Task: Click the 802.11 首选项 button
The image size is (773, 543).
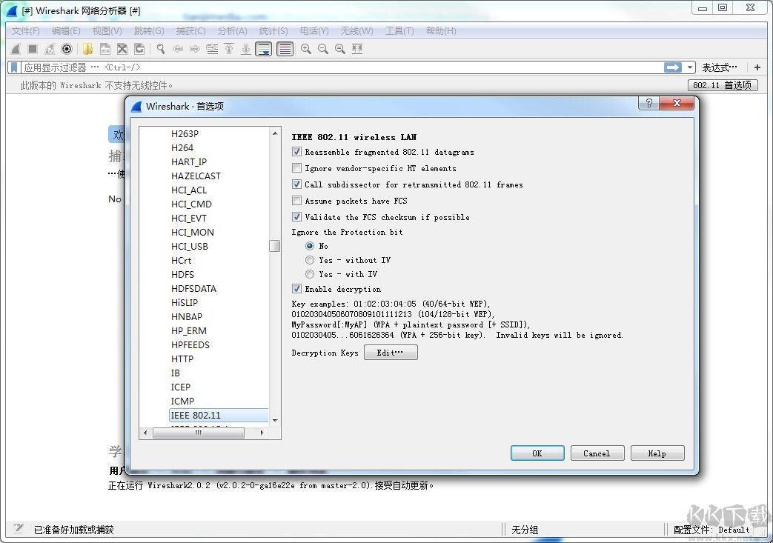Action: (723, 85)
